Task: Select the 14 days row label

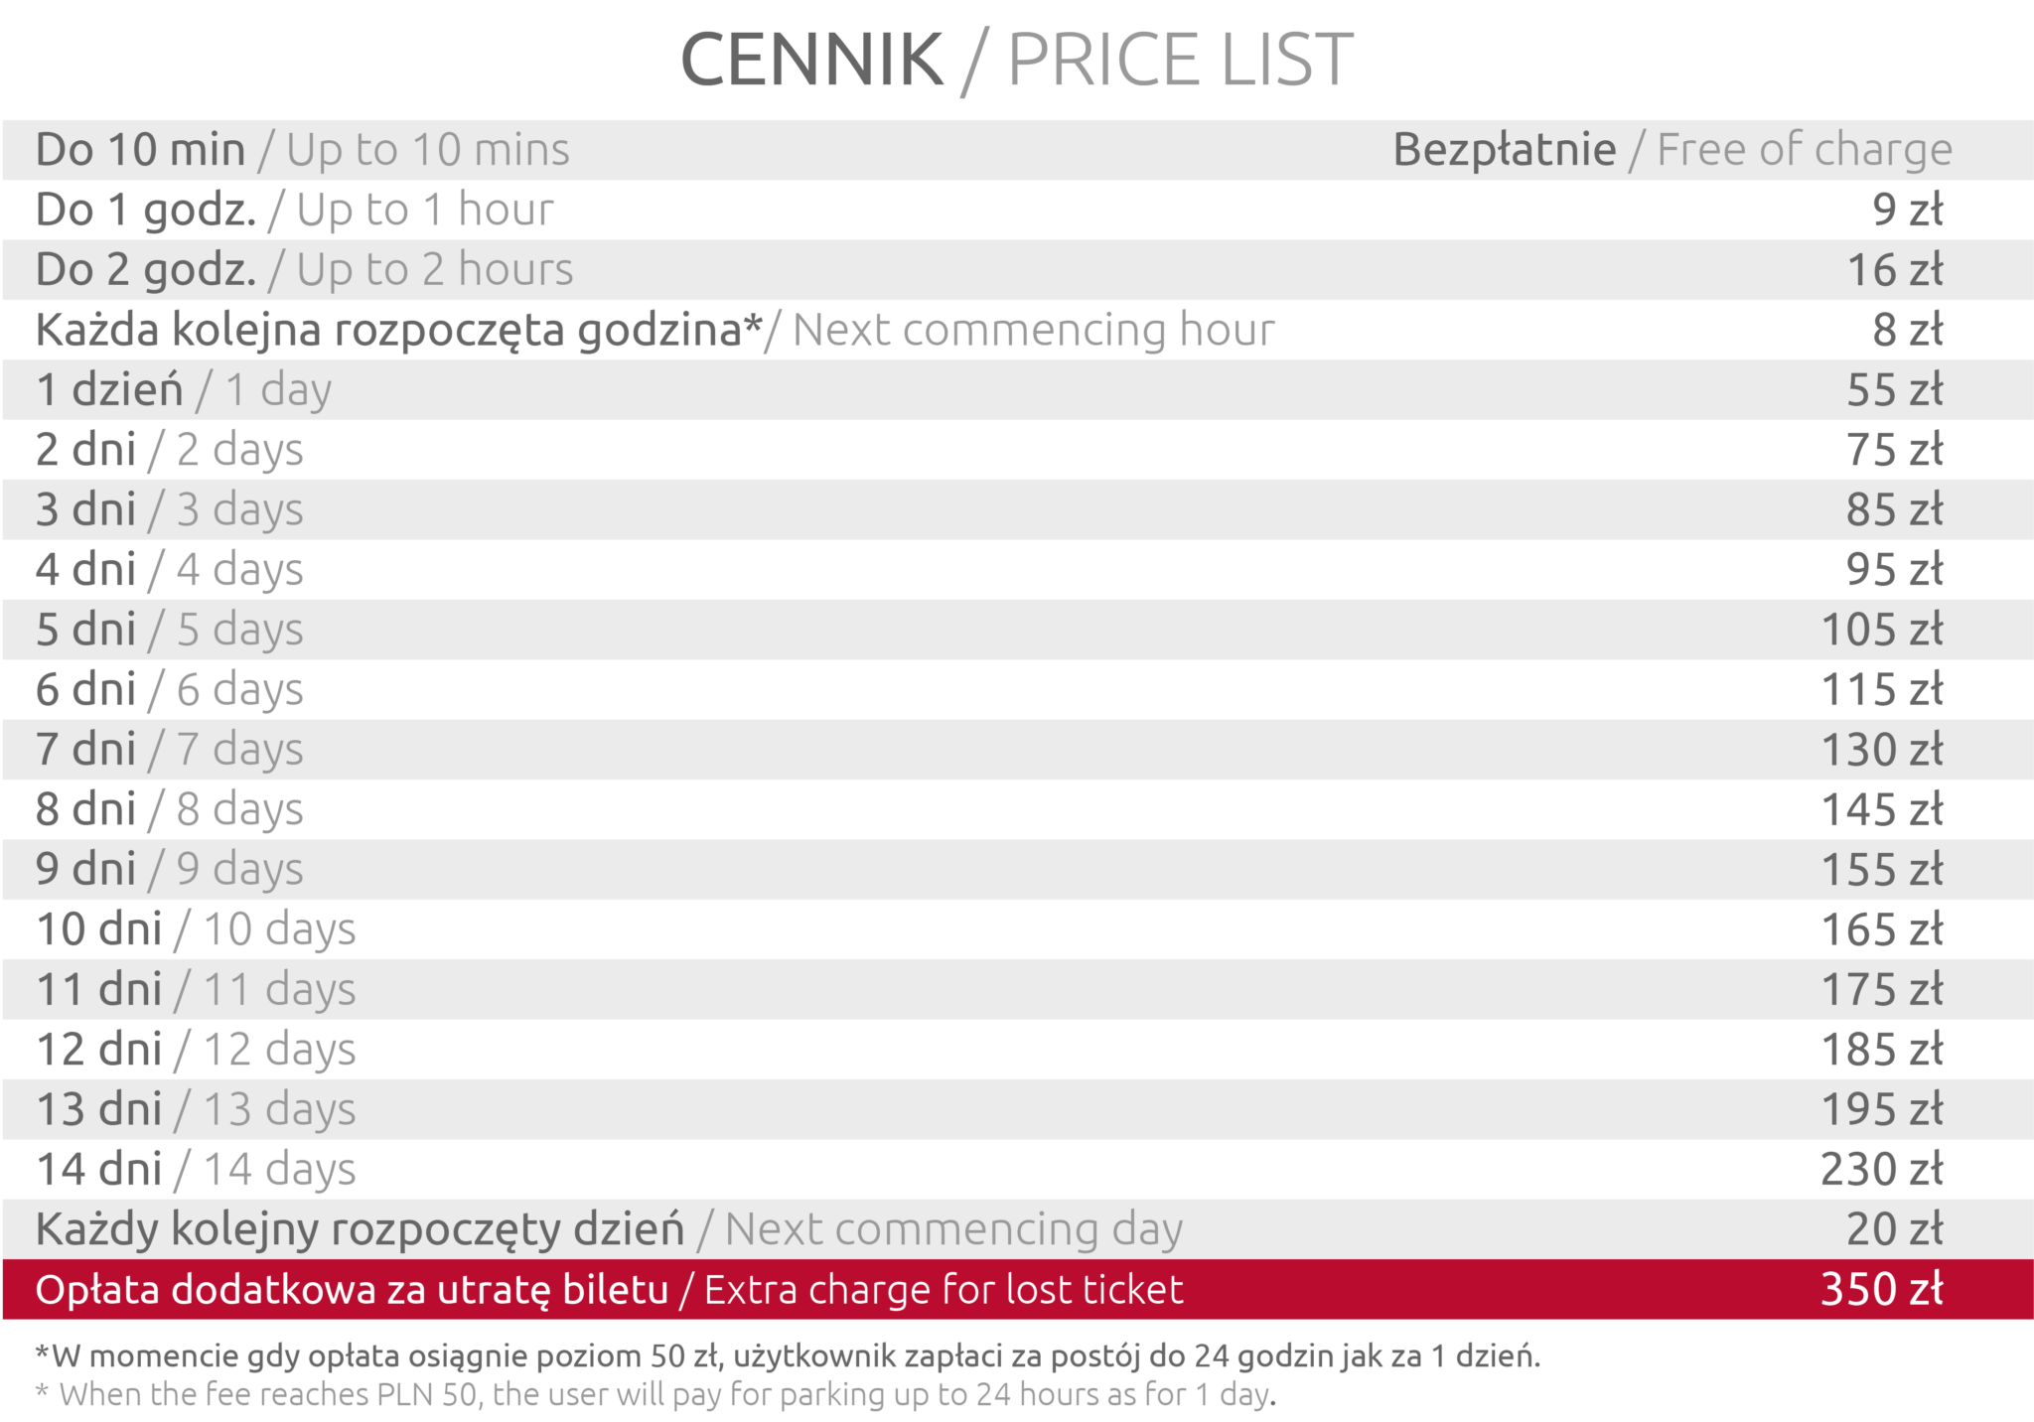Action: pyautogui.click(x=196, y=1169)
